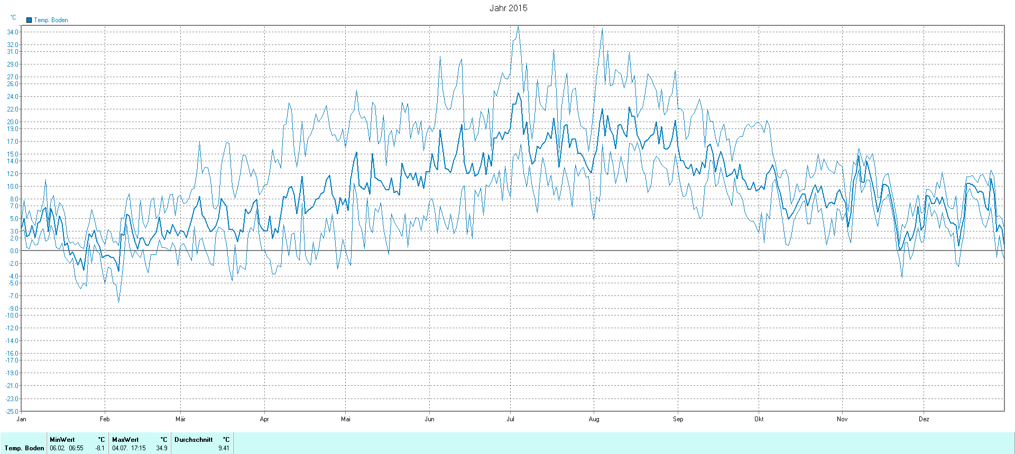Select the Durchschnitt column header
This screenshot has height=454, width=1015.
pos(193,439)
